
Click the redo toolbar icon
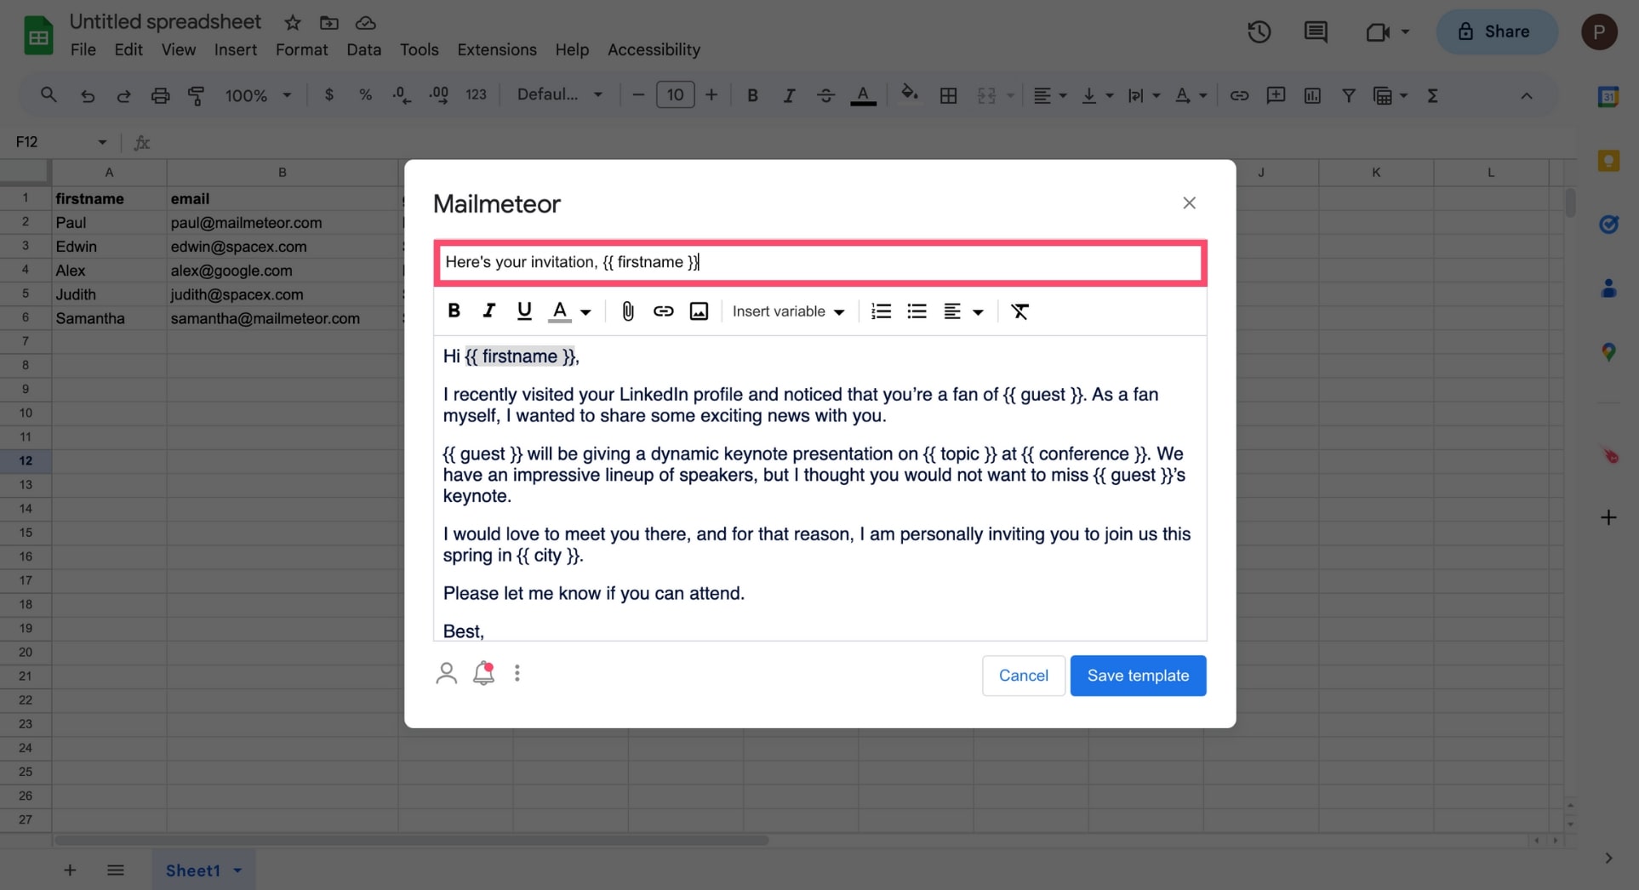[x=123, y=95]
